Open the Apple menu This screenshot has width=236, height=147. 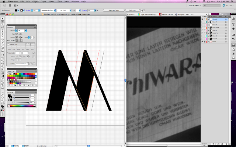pyautogui.click(x=4, y=1)
